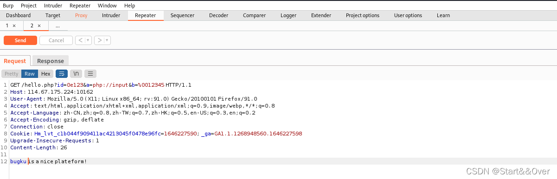Switch to the Decoder tab
The image size is (557, 179).
(x=218, y=15)
